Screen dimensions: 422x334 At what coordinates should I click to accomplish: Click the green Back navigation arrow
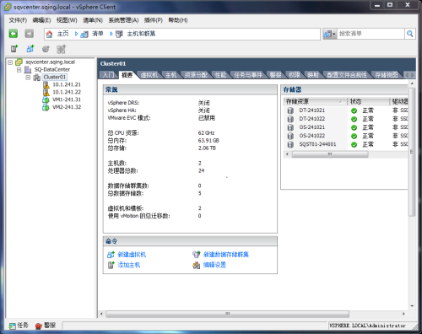pos(14,34)
